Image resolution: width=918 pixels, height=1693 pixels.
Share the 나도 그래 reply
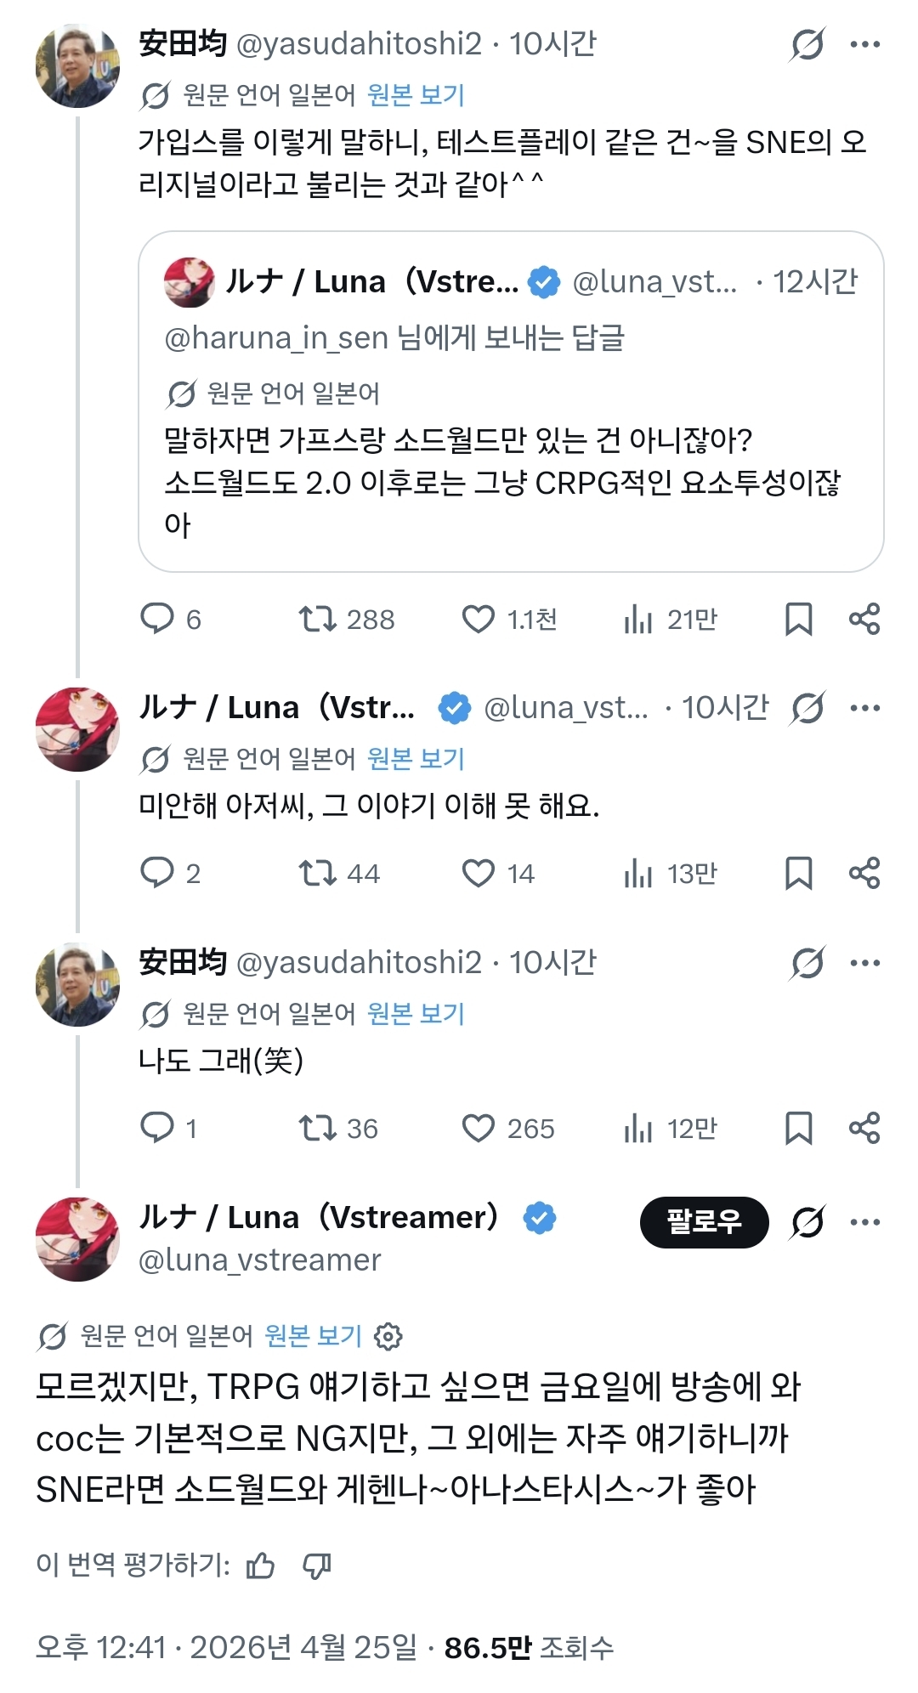coord(864,1128)
